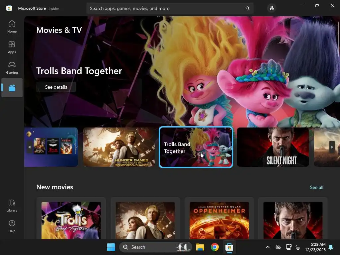The height and width of the screenshot is (255, 340).
Task: Select the Hunger Games carousel tile
Action: click(x=119, y=147)
